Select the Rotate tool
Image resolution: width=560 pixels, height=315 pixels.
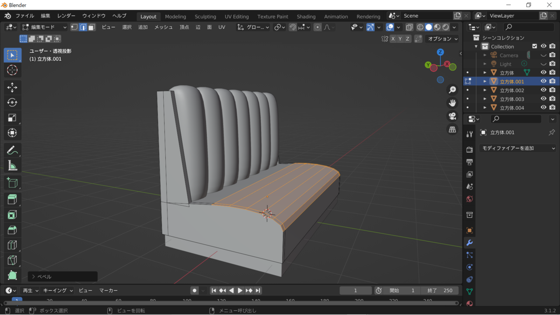[13, 102]
